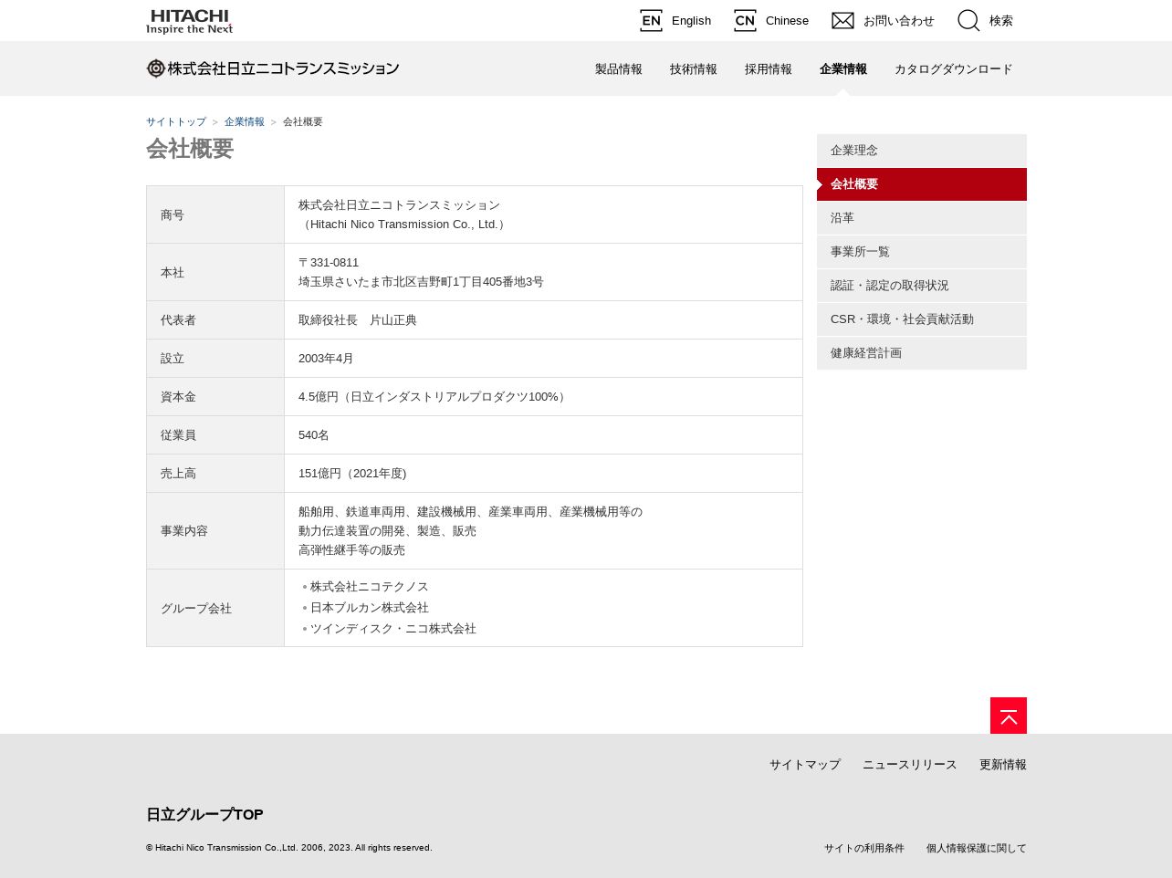The image size is (1172, 878).
Task: Open the 製品情報 menu
Action: pos(619,69)
